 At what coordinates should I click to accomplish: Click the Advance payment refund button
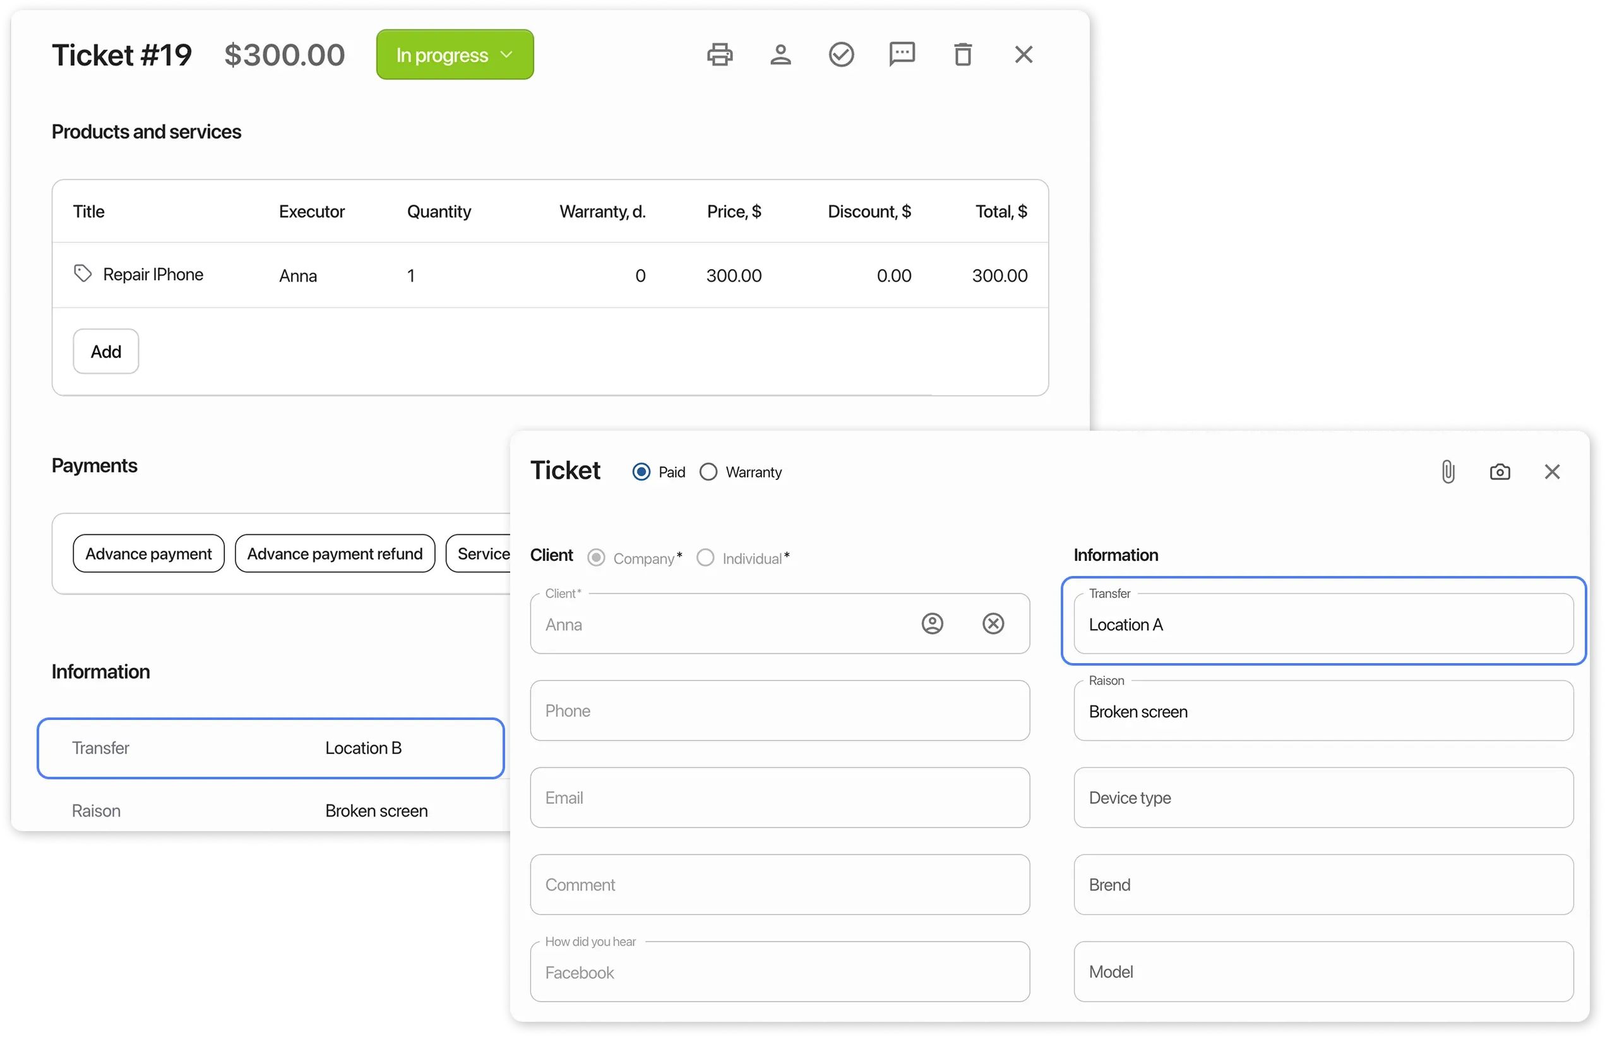[x=335, y=553]
